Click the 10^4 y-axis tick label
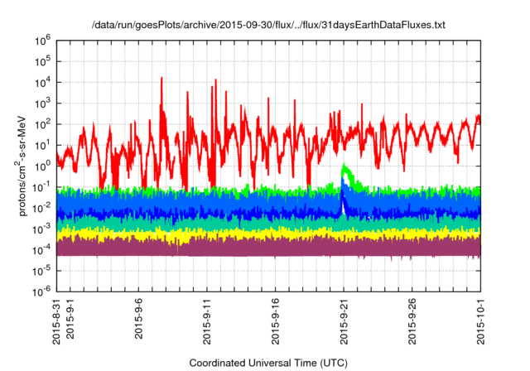Screen dimensions: 530x371 42,83
